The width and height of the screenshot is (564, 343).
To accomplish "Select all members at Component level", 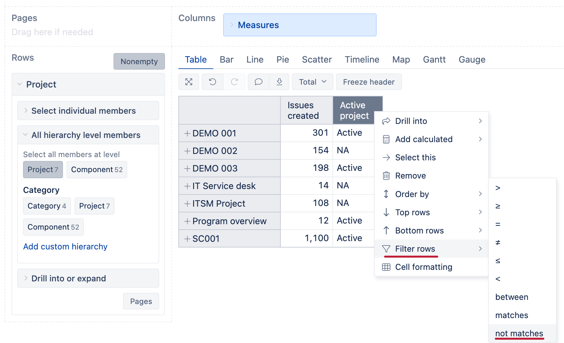I will 97,170.
